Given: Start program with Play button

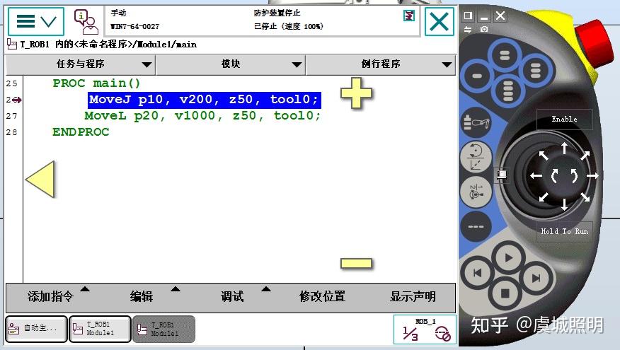Looking at the screenshot, I should tap(508, 258).
